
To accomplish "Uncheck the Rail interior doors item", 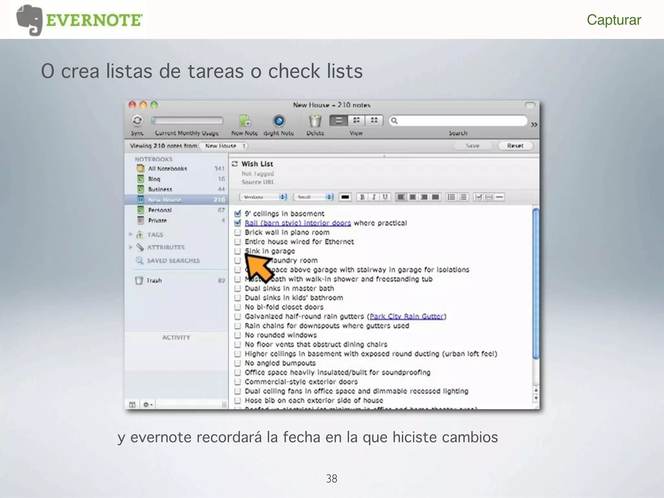I will point(238,223).
